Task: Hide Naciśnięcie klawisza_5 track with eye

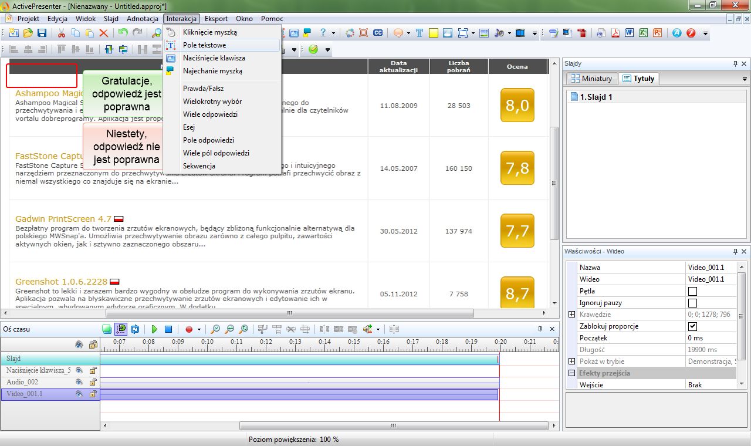Action: click(79, 370)
